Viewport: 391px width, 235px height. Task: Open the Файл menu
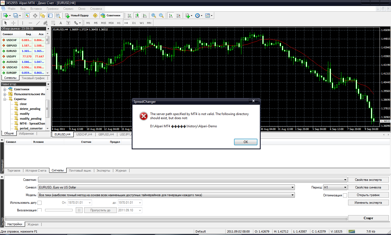[x=12, y=9]
